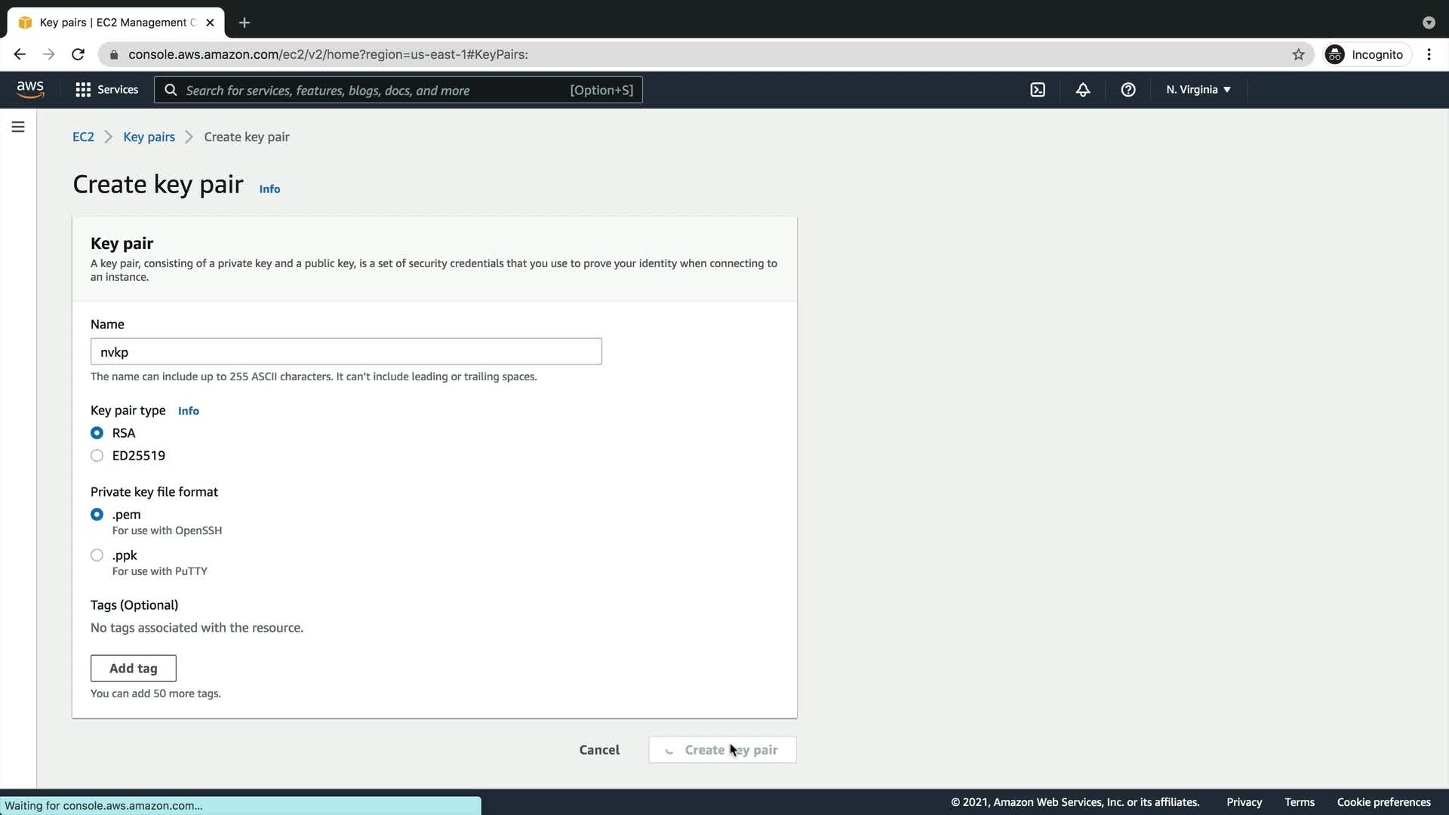Open the help question mark menu

point(1128,90)
